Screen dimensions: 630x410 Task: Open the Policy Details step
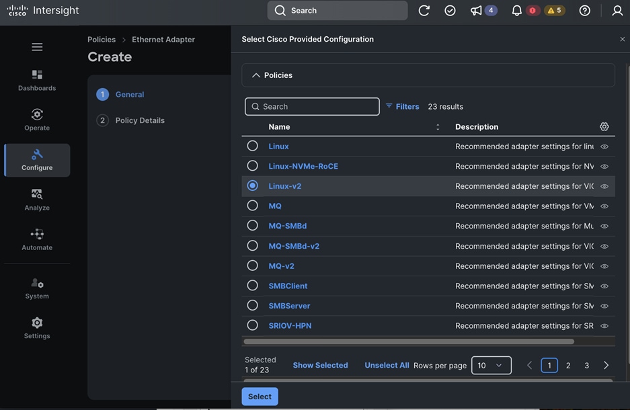pyautogui.click(x=130, y=120)
